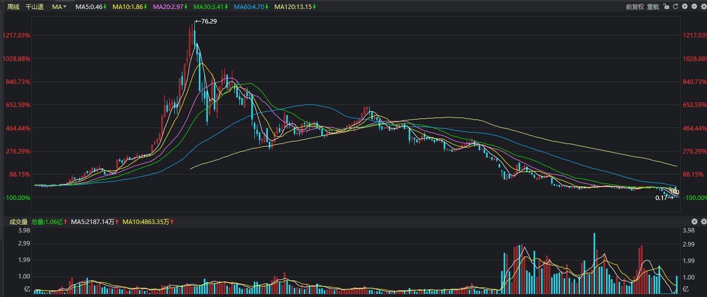
Task: Zoom in using the plus icon
Action: [x=685, y=6]
